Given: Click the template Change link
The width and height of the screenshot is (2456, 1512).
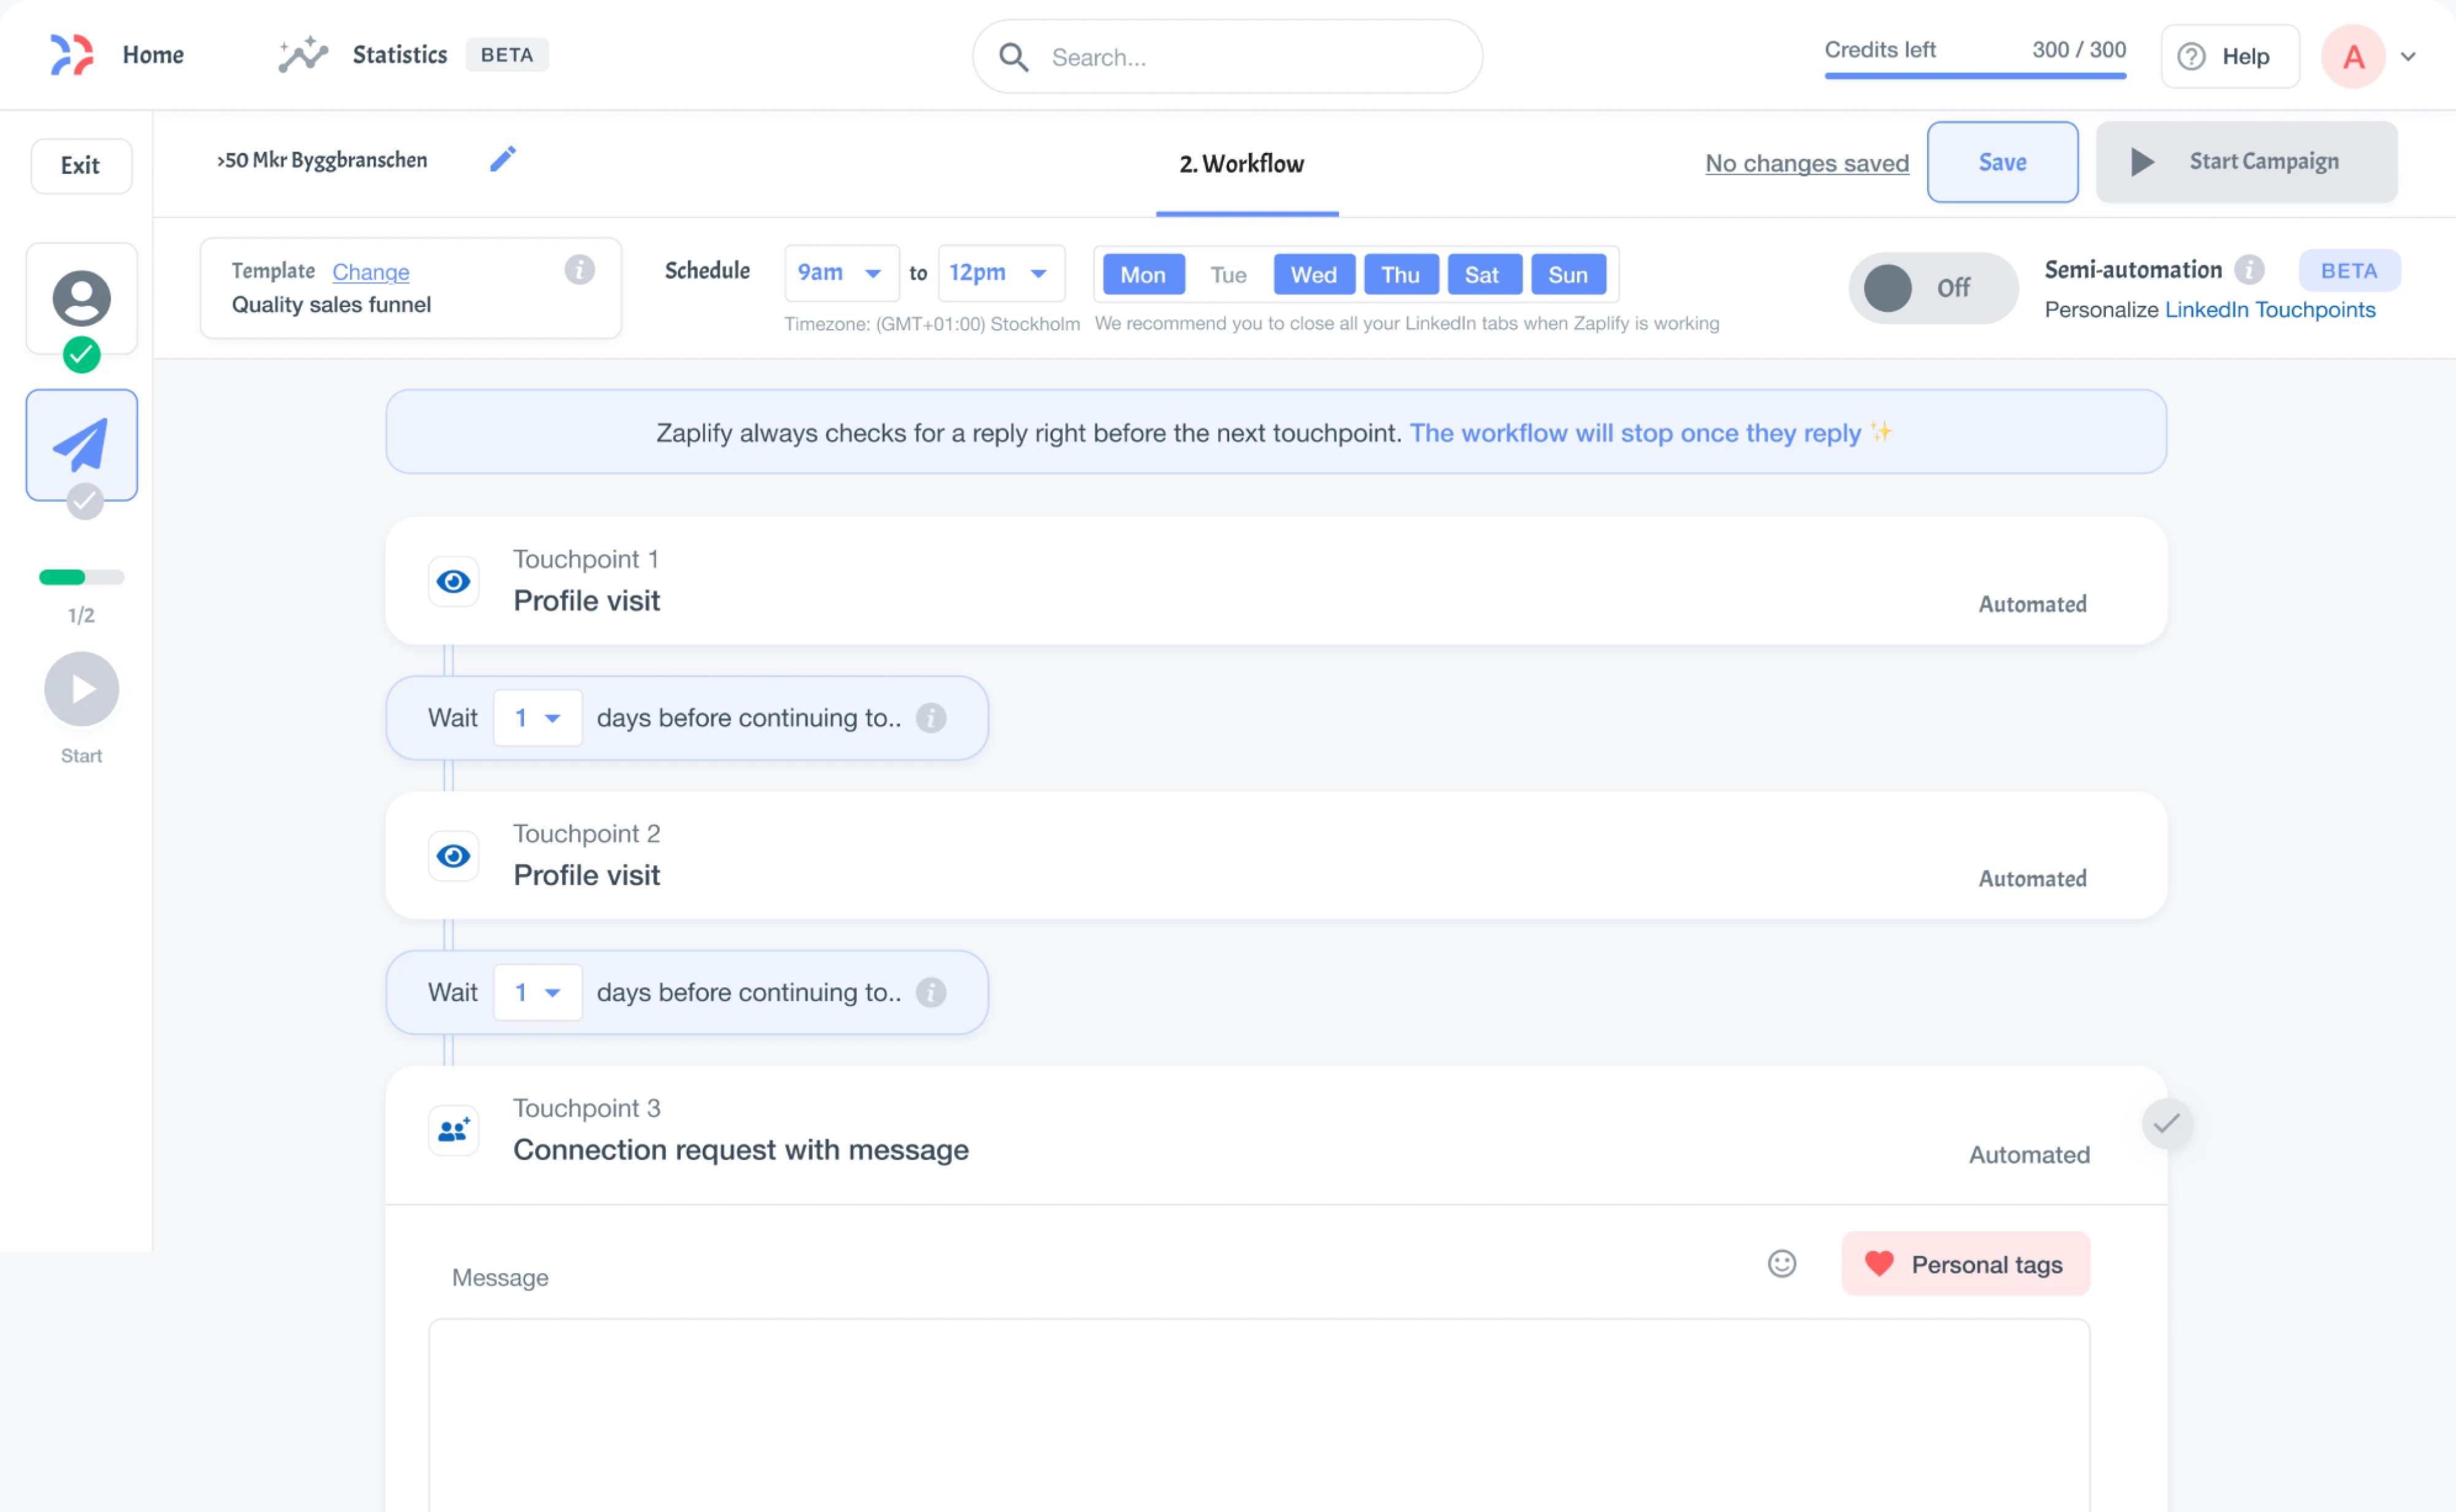Looking at the screenshot, I should pyautogui.click(x=371, y=272).
